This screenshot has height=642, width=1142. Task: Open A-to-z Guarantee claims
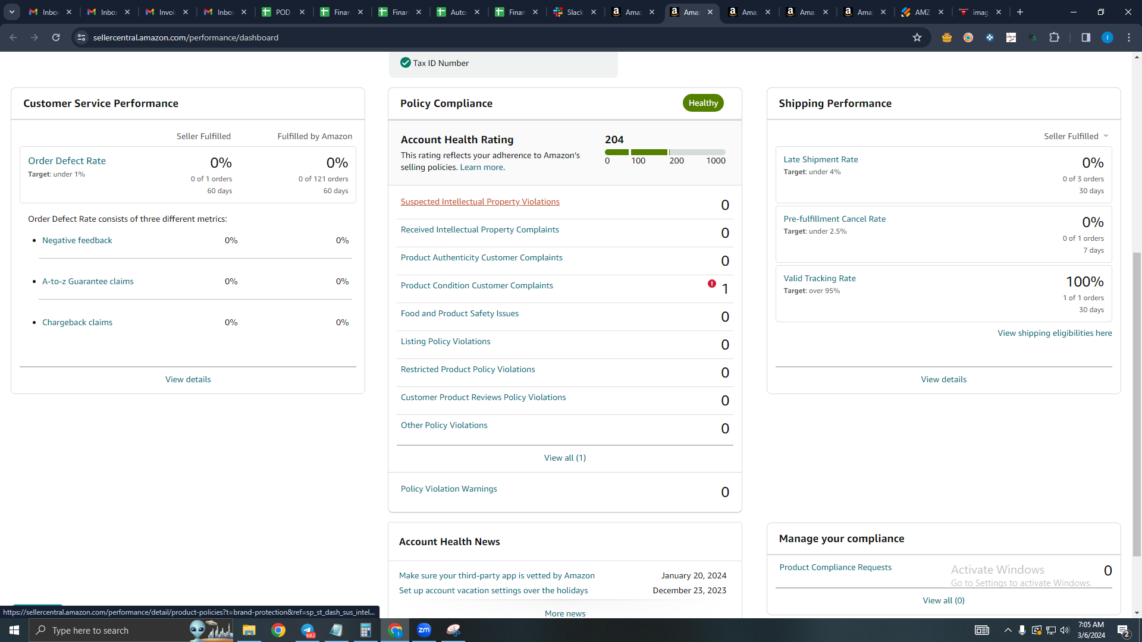(88, 281)
